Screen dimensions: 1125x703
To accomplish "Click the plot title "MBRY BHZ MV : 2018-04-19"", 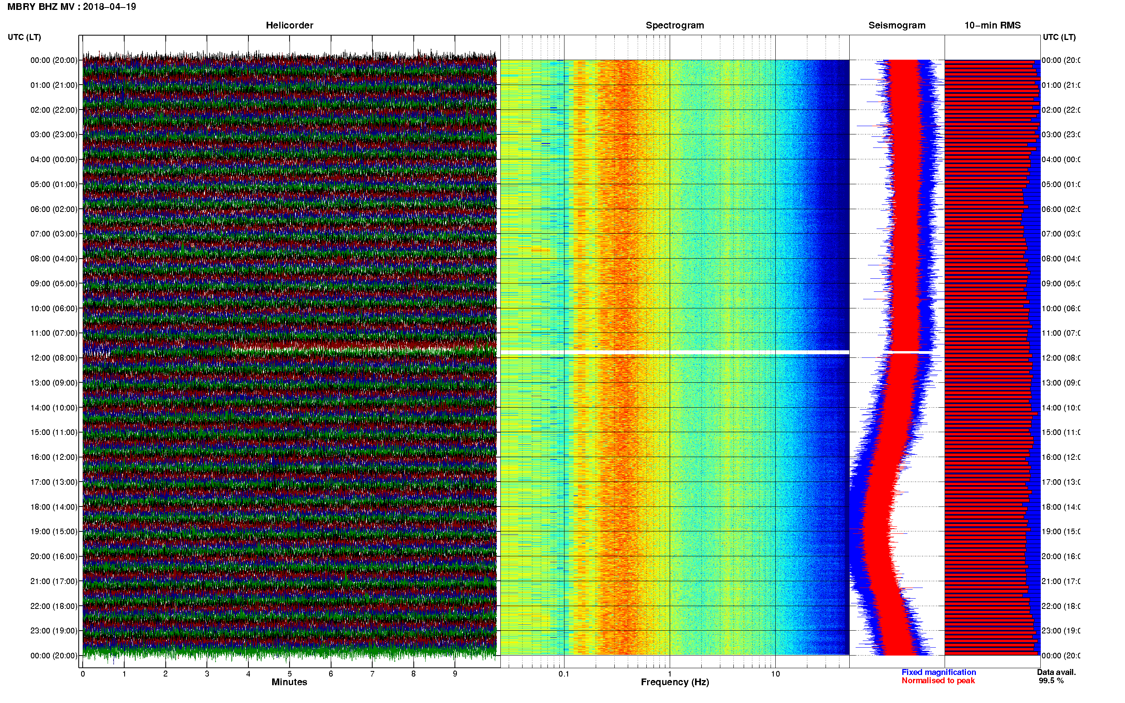I will [x=72, y=6].
